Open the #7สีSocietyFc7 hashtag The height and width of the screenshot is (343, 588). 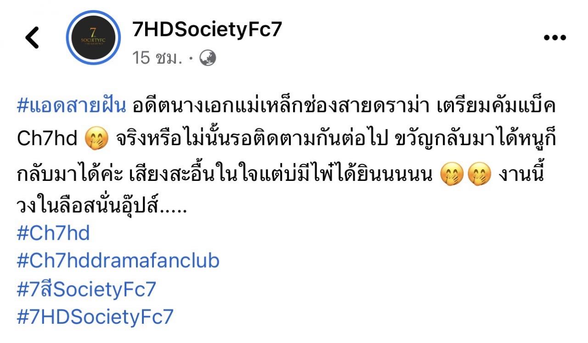86,289
